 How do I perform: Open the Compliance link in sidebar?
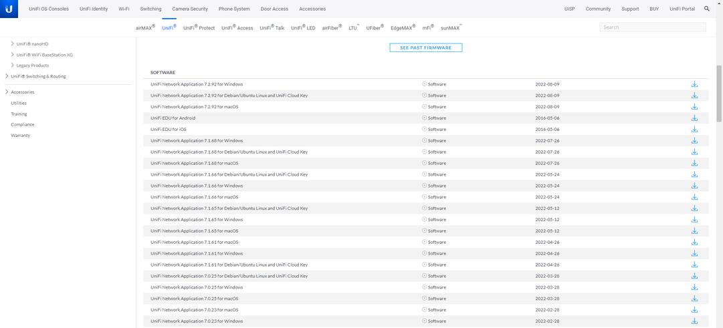(x=22, y=124)
